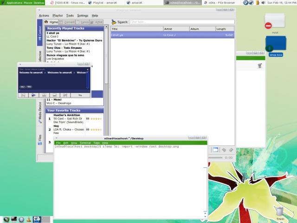Screen dimensions: 297x223
Task: Click the floppy disk icon in bottom panel
Action: coord(37,219)
